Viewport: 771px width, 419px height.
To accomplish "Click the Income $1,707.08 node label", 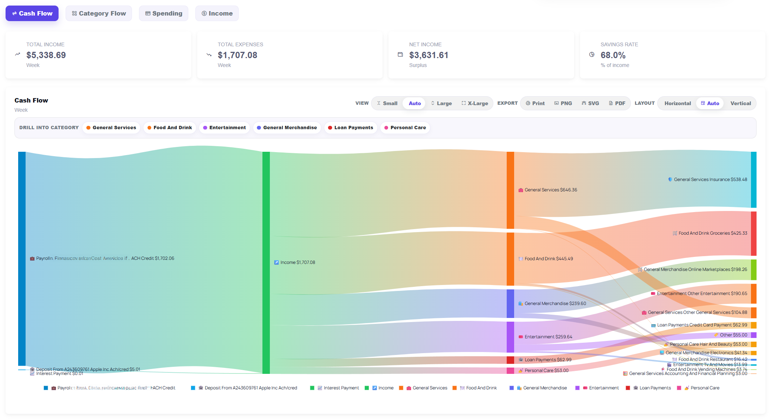I will click(x=295, y=262).
